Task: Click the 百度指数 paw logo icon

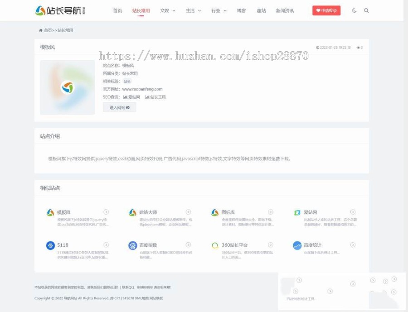Action: click(x=132, y=245)
